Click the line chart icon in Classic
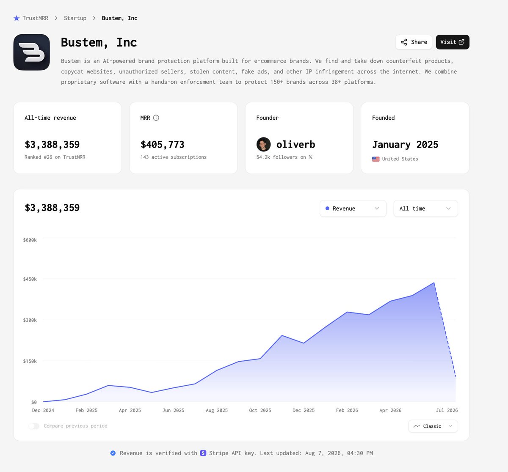 click(417, 426)
